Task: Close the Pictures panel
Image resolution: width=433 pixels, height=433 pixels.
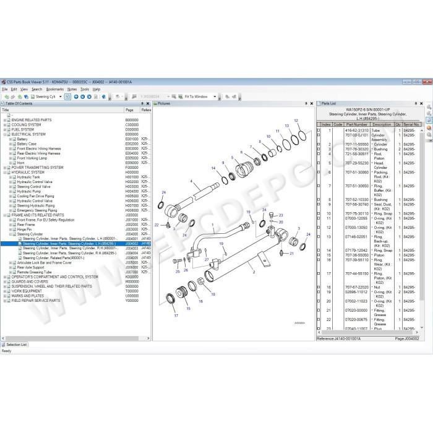Action: [x=312, y=103]
